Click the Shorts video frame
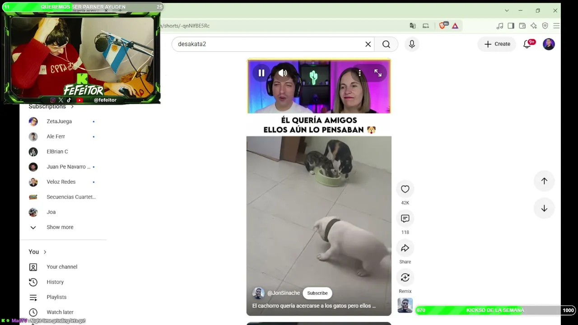The width and height of the screenshot is (578, 325). [x=319, y=187]
